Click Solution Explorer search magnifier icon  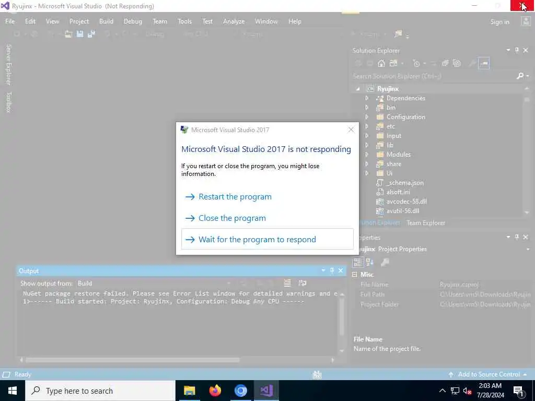(x=520, y=76)
